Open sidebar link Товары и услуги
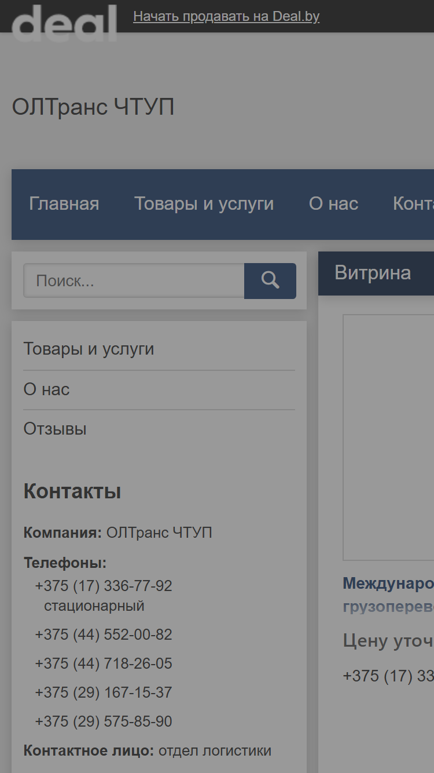Image resolution: width=434 pixels, height=773 pixels. [x=89, y=349]
